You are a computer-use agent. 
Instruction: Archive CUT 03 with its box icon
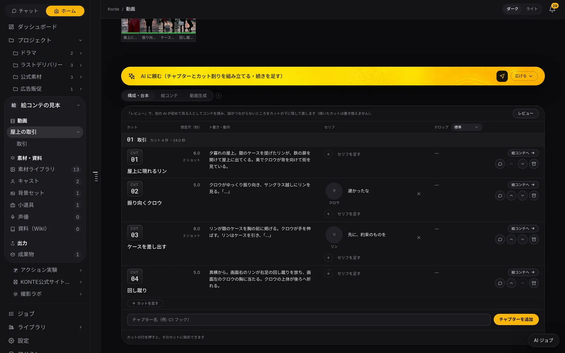534,239
